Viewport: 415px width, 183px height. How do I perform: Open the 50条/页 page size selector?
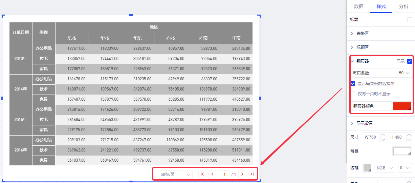pos(175,174)
